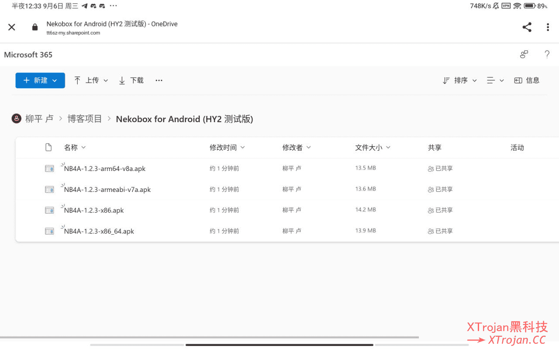Navigate to 博客项目 breadcrumb folder

click(85, 119)
